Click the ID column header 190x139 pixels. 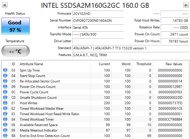pos(13,64)
